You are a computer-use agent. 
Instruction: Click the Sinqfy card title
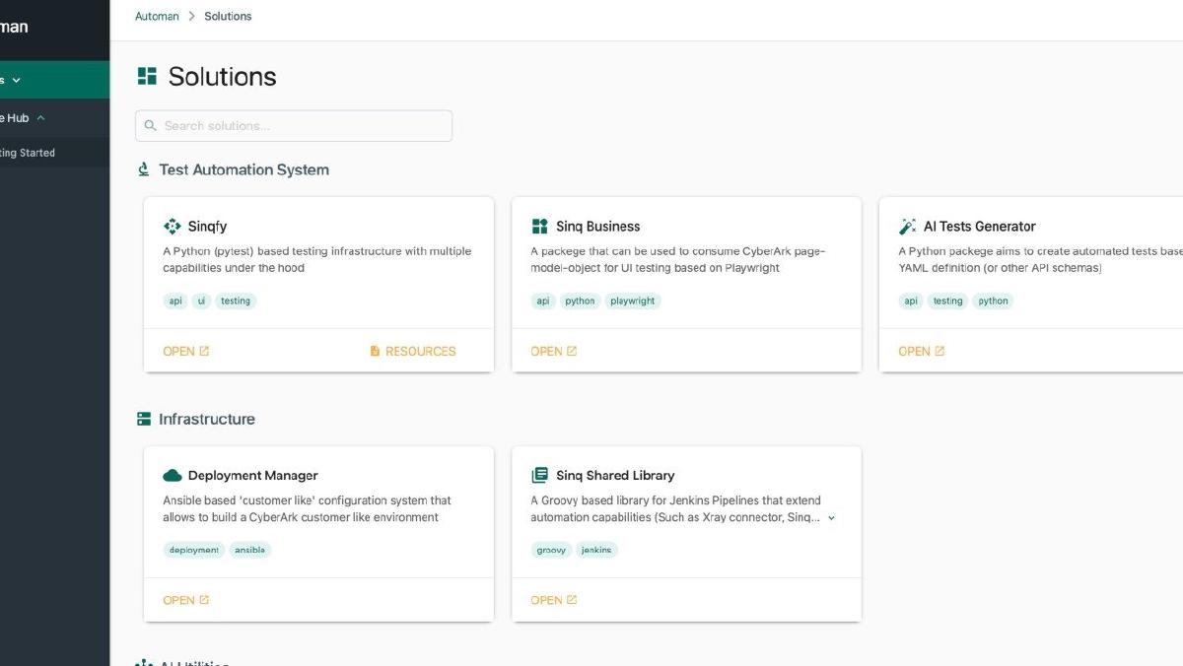[x=207, y=226]
